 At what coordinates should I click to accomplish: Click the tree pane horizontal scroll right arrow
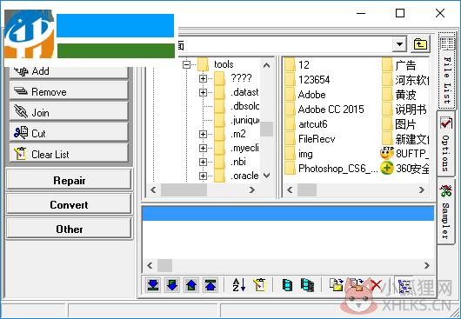[x=252, y=189]
